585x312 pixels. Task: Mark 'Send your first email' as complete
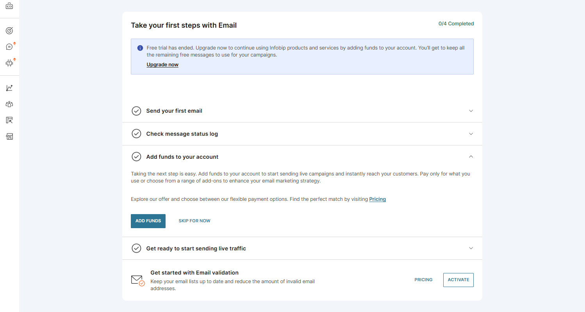136,111
